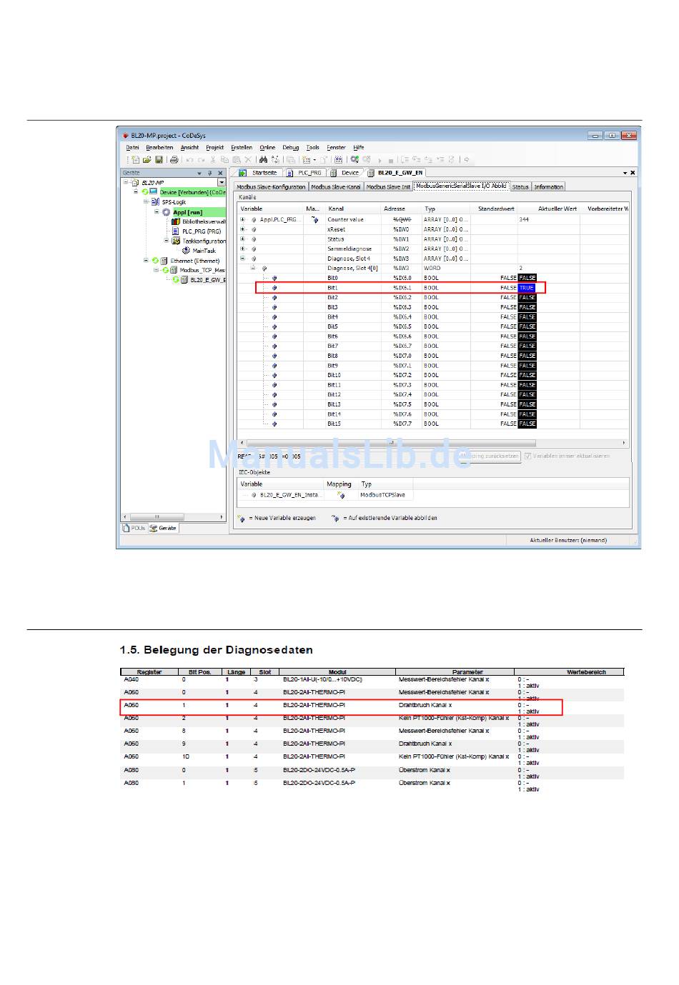The image size is (679, 985).
Task: Pin the Geräte panel with the pin icon
Action: click(x=210, y=173)
